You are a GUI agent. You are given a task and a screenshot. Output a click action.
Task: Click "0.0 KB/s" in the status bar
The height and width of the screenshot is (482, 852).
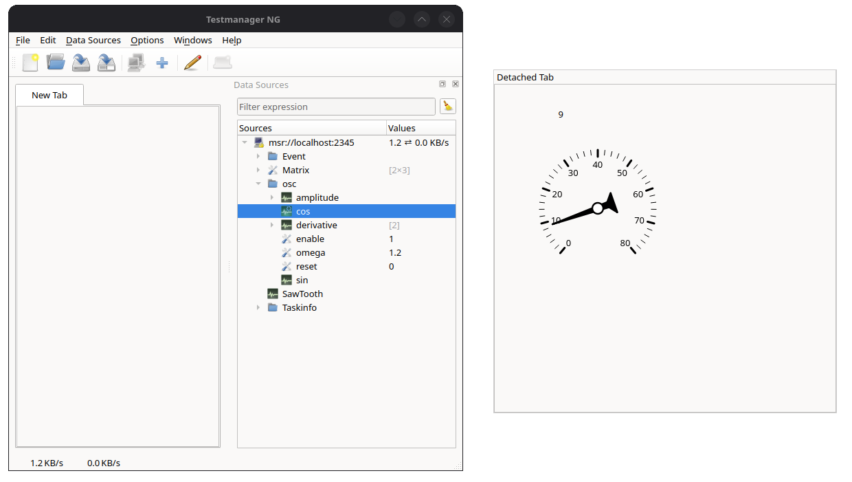point(104,463)
